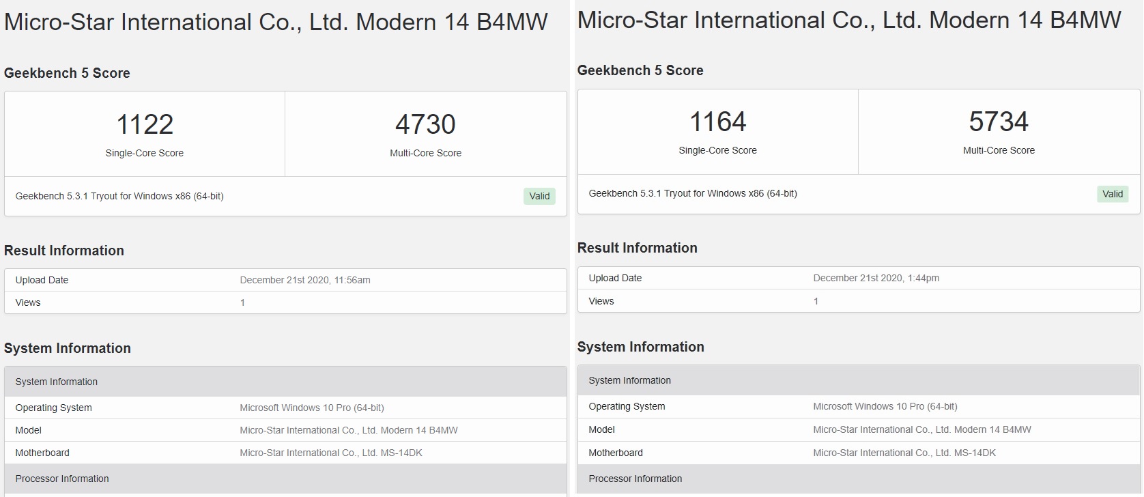Click upload date December 21st 2020, 1:44pm
The image size is (1144, 497).
point(876,278)
